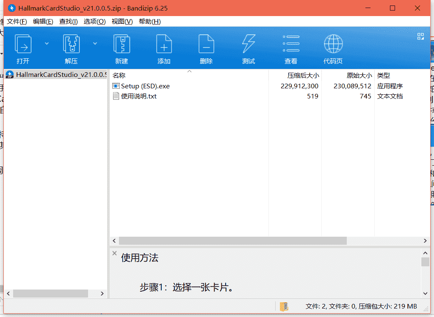This screenshot has width=434, height=317.
Task: Click the archive icon in the status bar
Action: click(284, 306)
